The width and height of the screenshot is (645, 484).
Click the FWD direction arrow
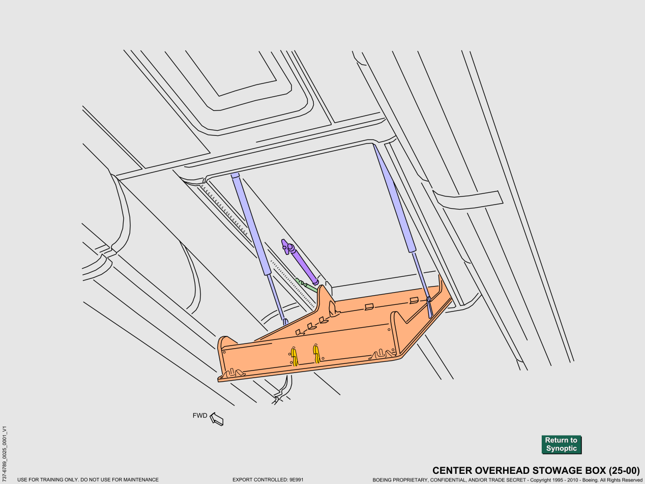coord(217,419)
